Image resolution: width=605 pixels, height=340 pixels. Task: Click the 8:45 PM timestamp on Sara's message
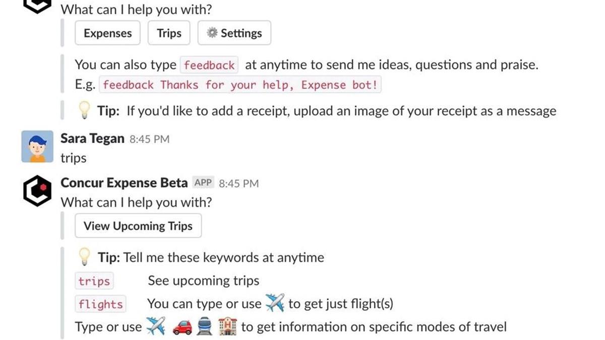click(149, 139)
